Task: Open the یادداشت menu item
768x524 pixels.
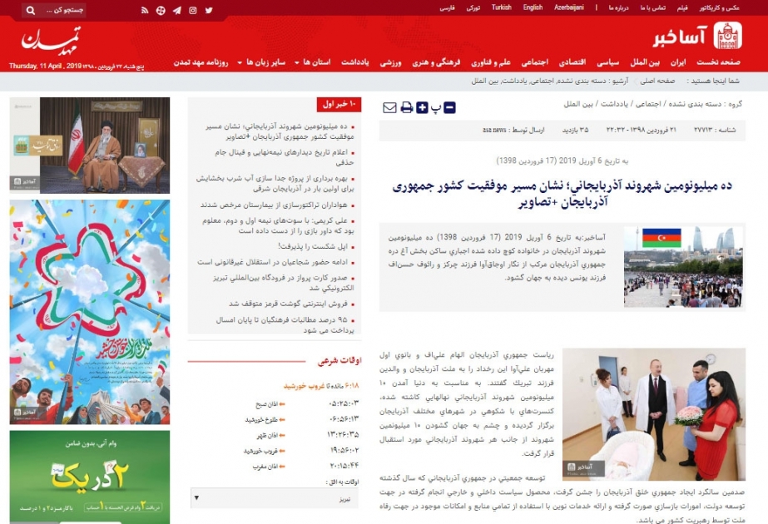Action: [355, 62]
